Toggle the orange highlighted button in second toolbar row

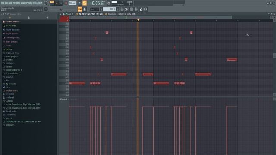pyautogui.click(x=80, y=9)
